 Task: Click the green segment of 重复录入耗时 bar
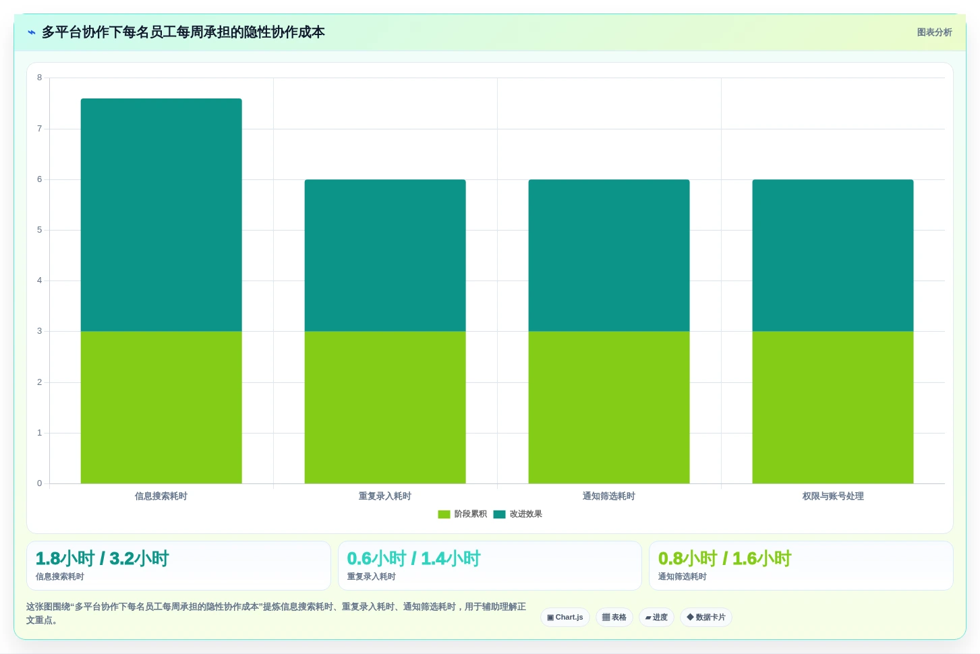[385, 407]
